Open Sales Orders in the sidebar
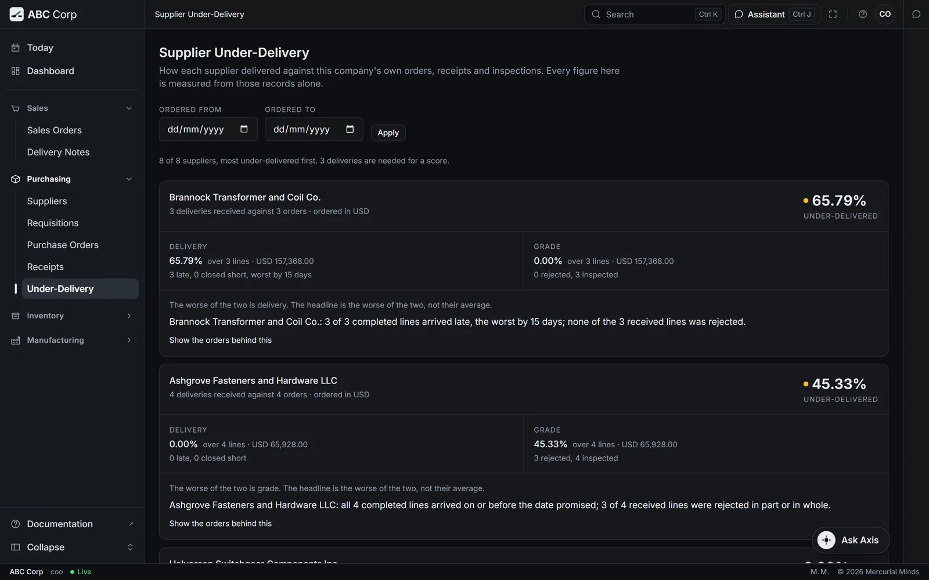The image size is (929, 580). click(80, 130)
